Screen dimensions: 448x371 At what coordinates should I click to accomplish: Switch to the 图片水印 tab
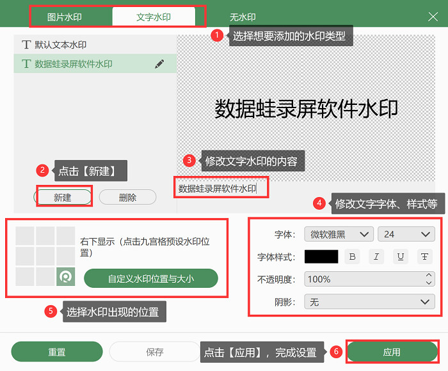tap(65, 17)
